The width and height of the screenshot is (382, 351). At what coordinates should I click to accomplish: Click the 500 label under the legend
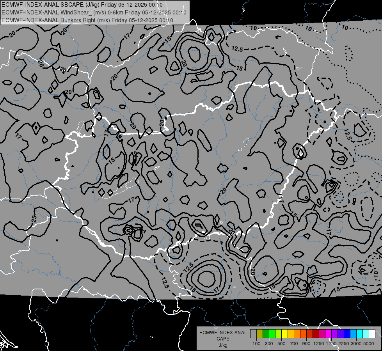pyautogui.click(x=281, y=344)
